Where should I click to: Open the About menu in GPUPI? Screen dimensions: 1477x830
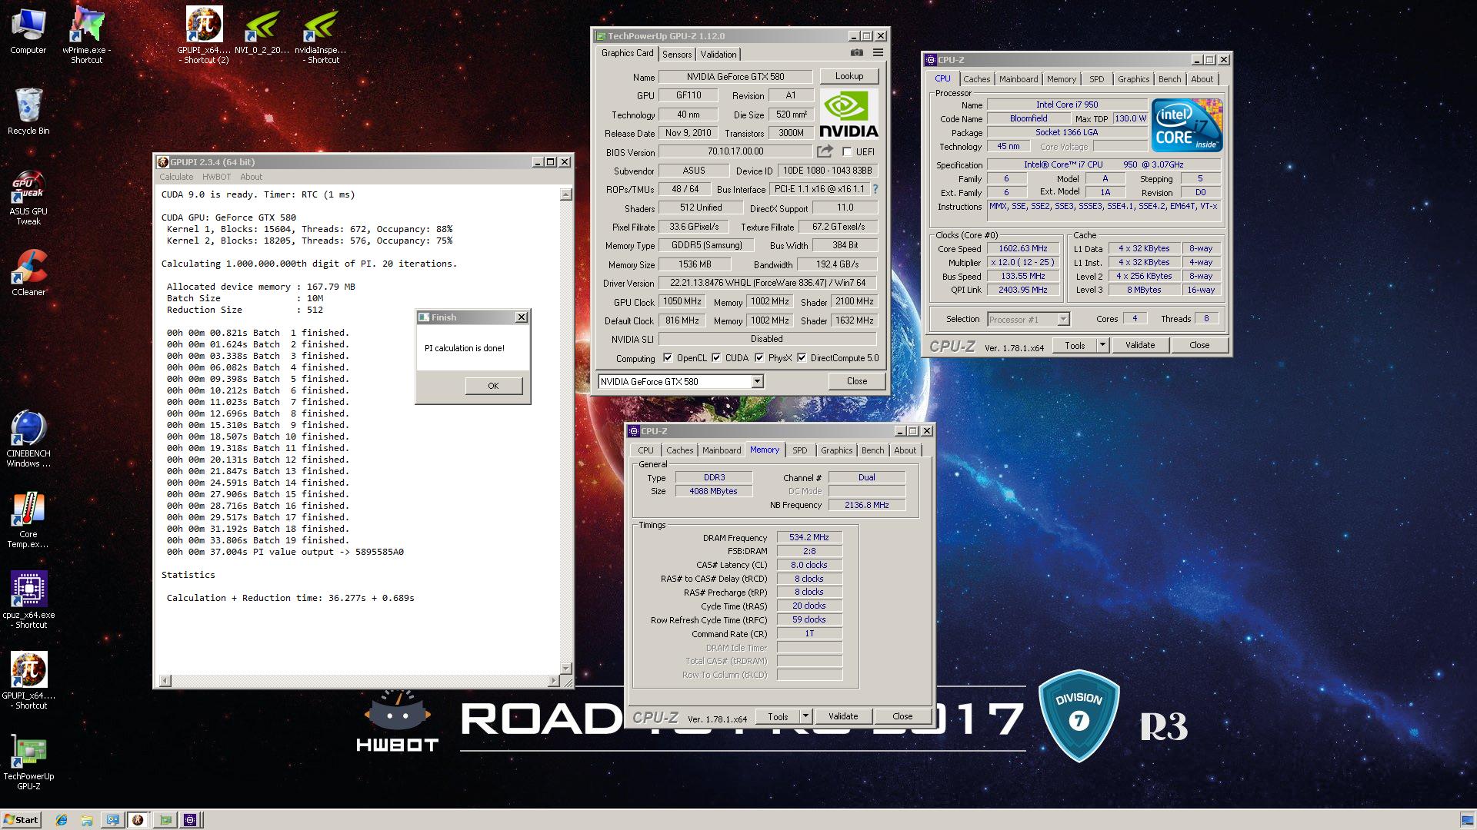tap(251, 177)
